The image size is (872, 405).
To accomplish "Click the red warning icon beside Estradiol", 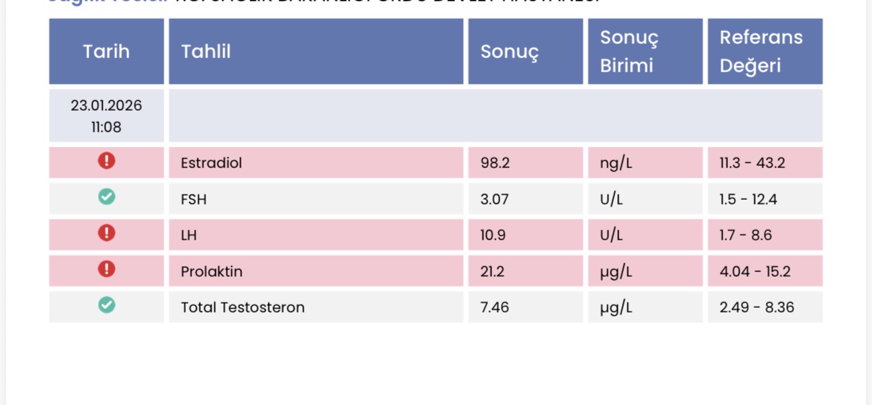I will pos(106,161).
